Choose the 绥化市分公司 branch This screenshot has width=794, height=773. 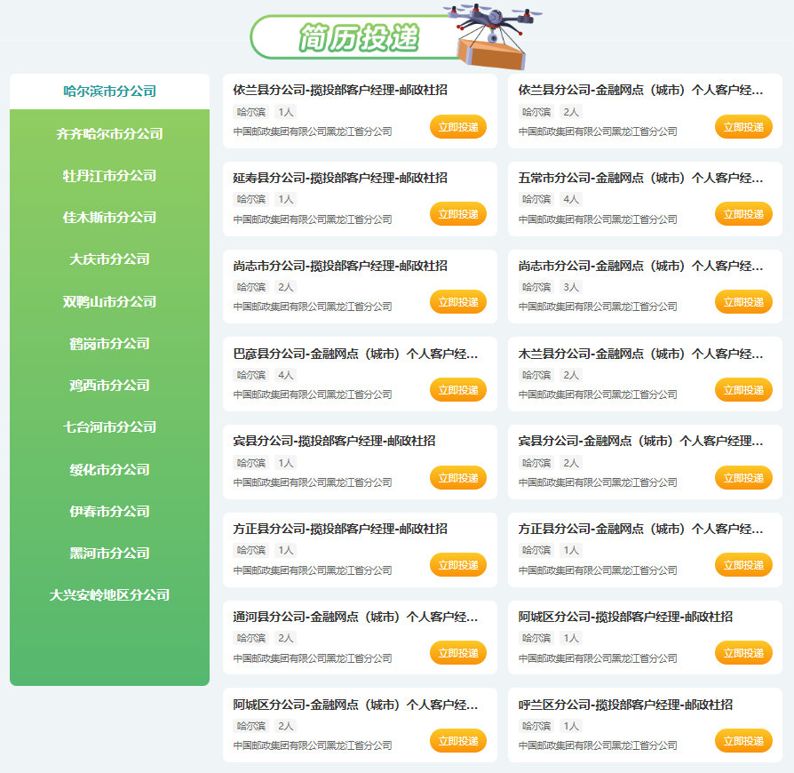109,469
